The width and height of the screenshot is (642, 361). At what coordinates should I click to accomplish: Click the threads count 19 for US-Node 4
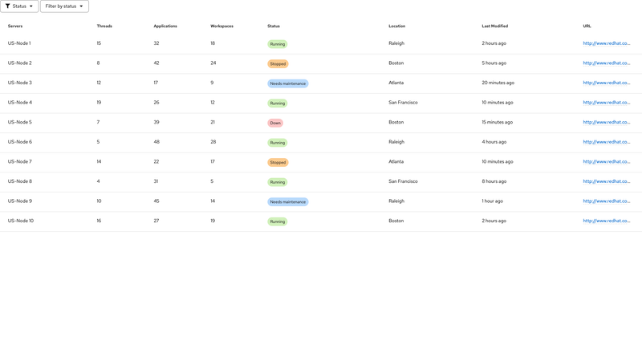(99, 103)
